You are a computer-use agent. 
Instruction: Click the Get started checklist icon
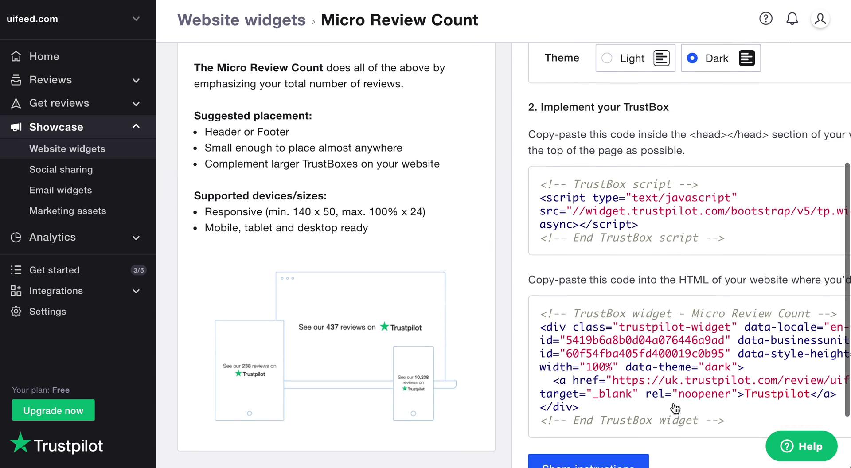[x=16, y=270]
